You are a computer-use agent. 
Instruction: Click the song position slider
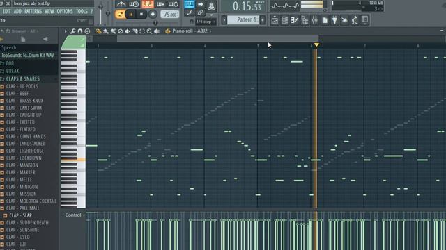pyautogui.click(x=155, y=23)
